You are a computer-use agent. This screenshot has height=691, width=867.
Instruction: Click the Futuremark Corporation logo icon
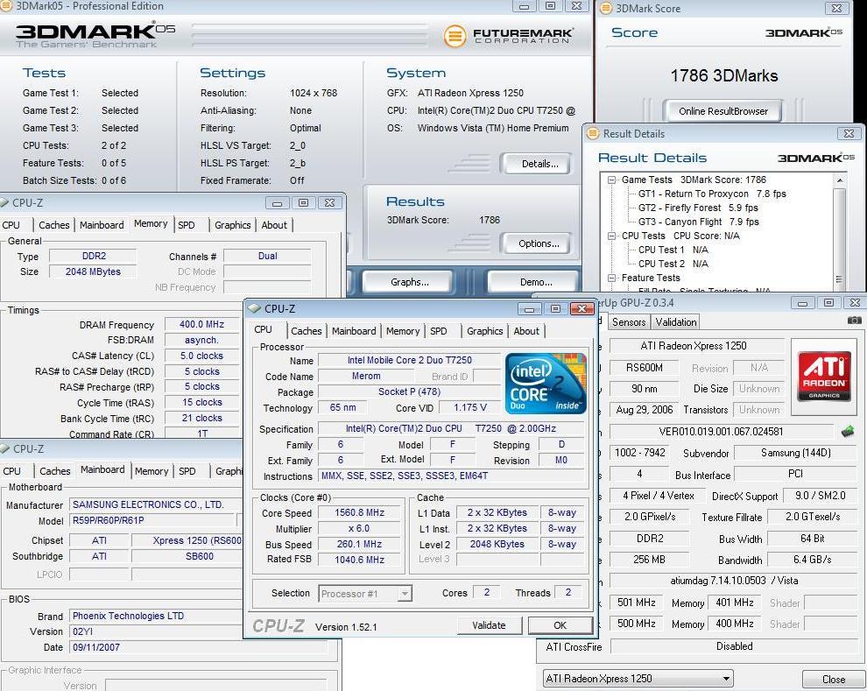(455, 37)
